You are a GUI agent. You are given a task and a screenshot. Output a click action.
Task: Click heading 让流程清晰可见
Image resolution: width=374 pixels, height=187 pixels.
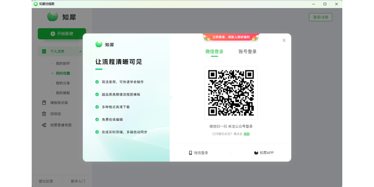click(x=119, y=62)
